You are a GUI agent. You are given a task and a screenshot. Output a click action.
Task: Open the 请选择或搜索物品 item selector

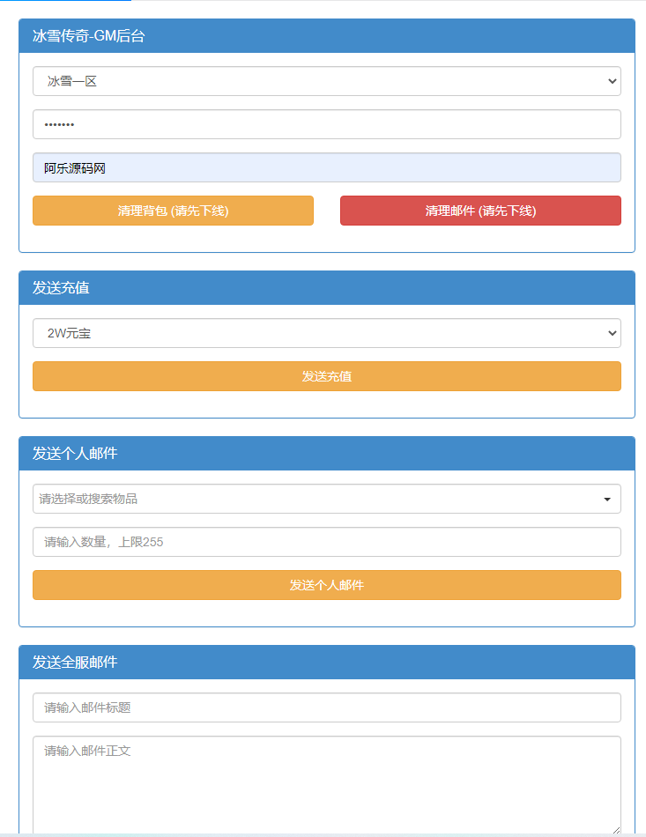point(327,499)
